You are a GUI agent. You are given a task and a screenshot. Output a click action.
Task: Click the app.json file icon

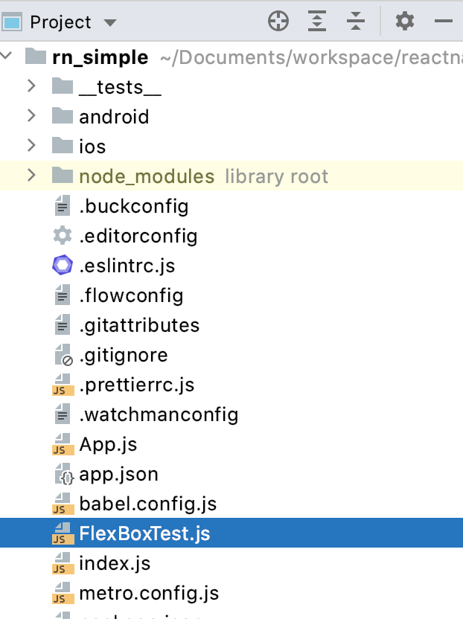63,474
